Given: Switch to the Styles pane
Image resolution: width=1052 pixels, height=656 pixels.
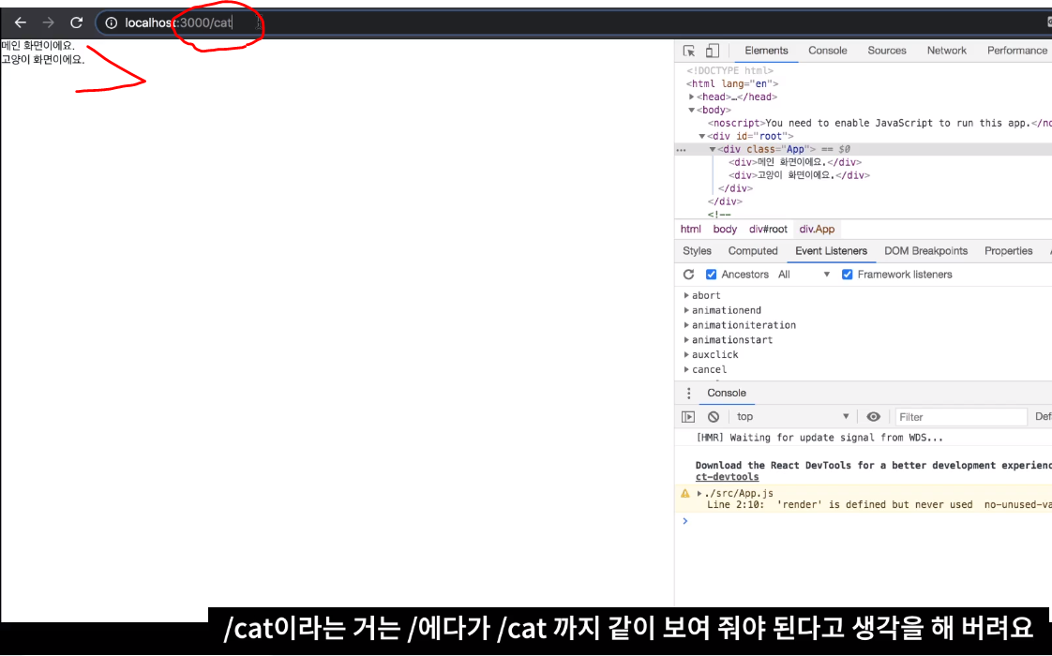Looking at the screenshot, I should [697, 251].
